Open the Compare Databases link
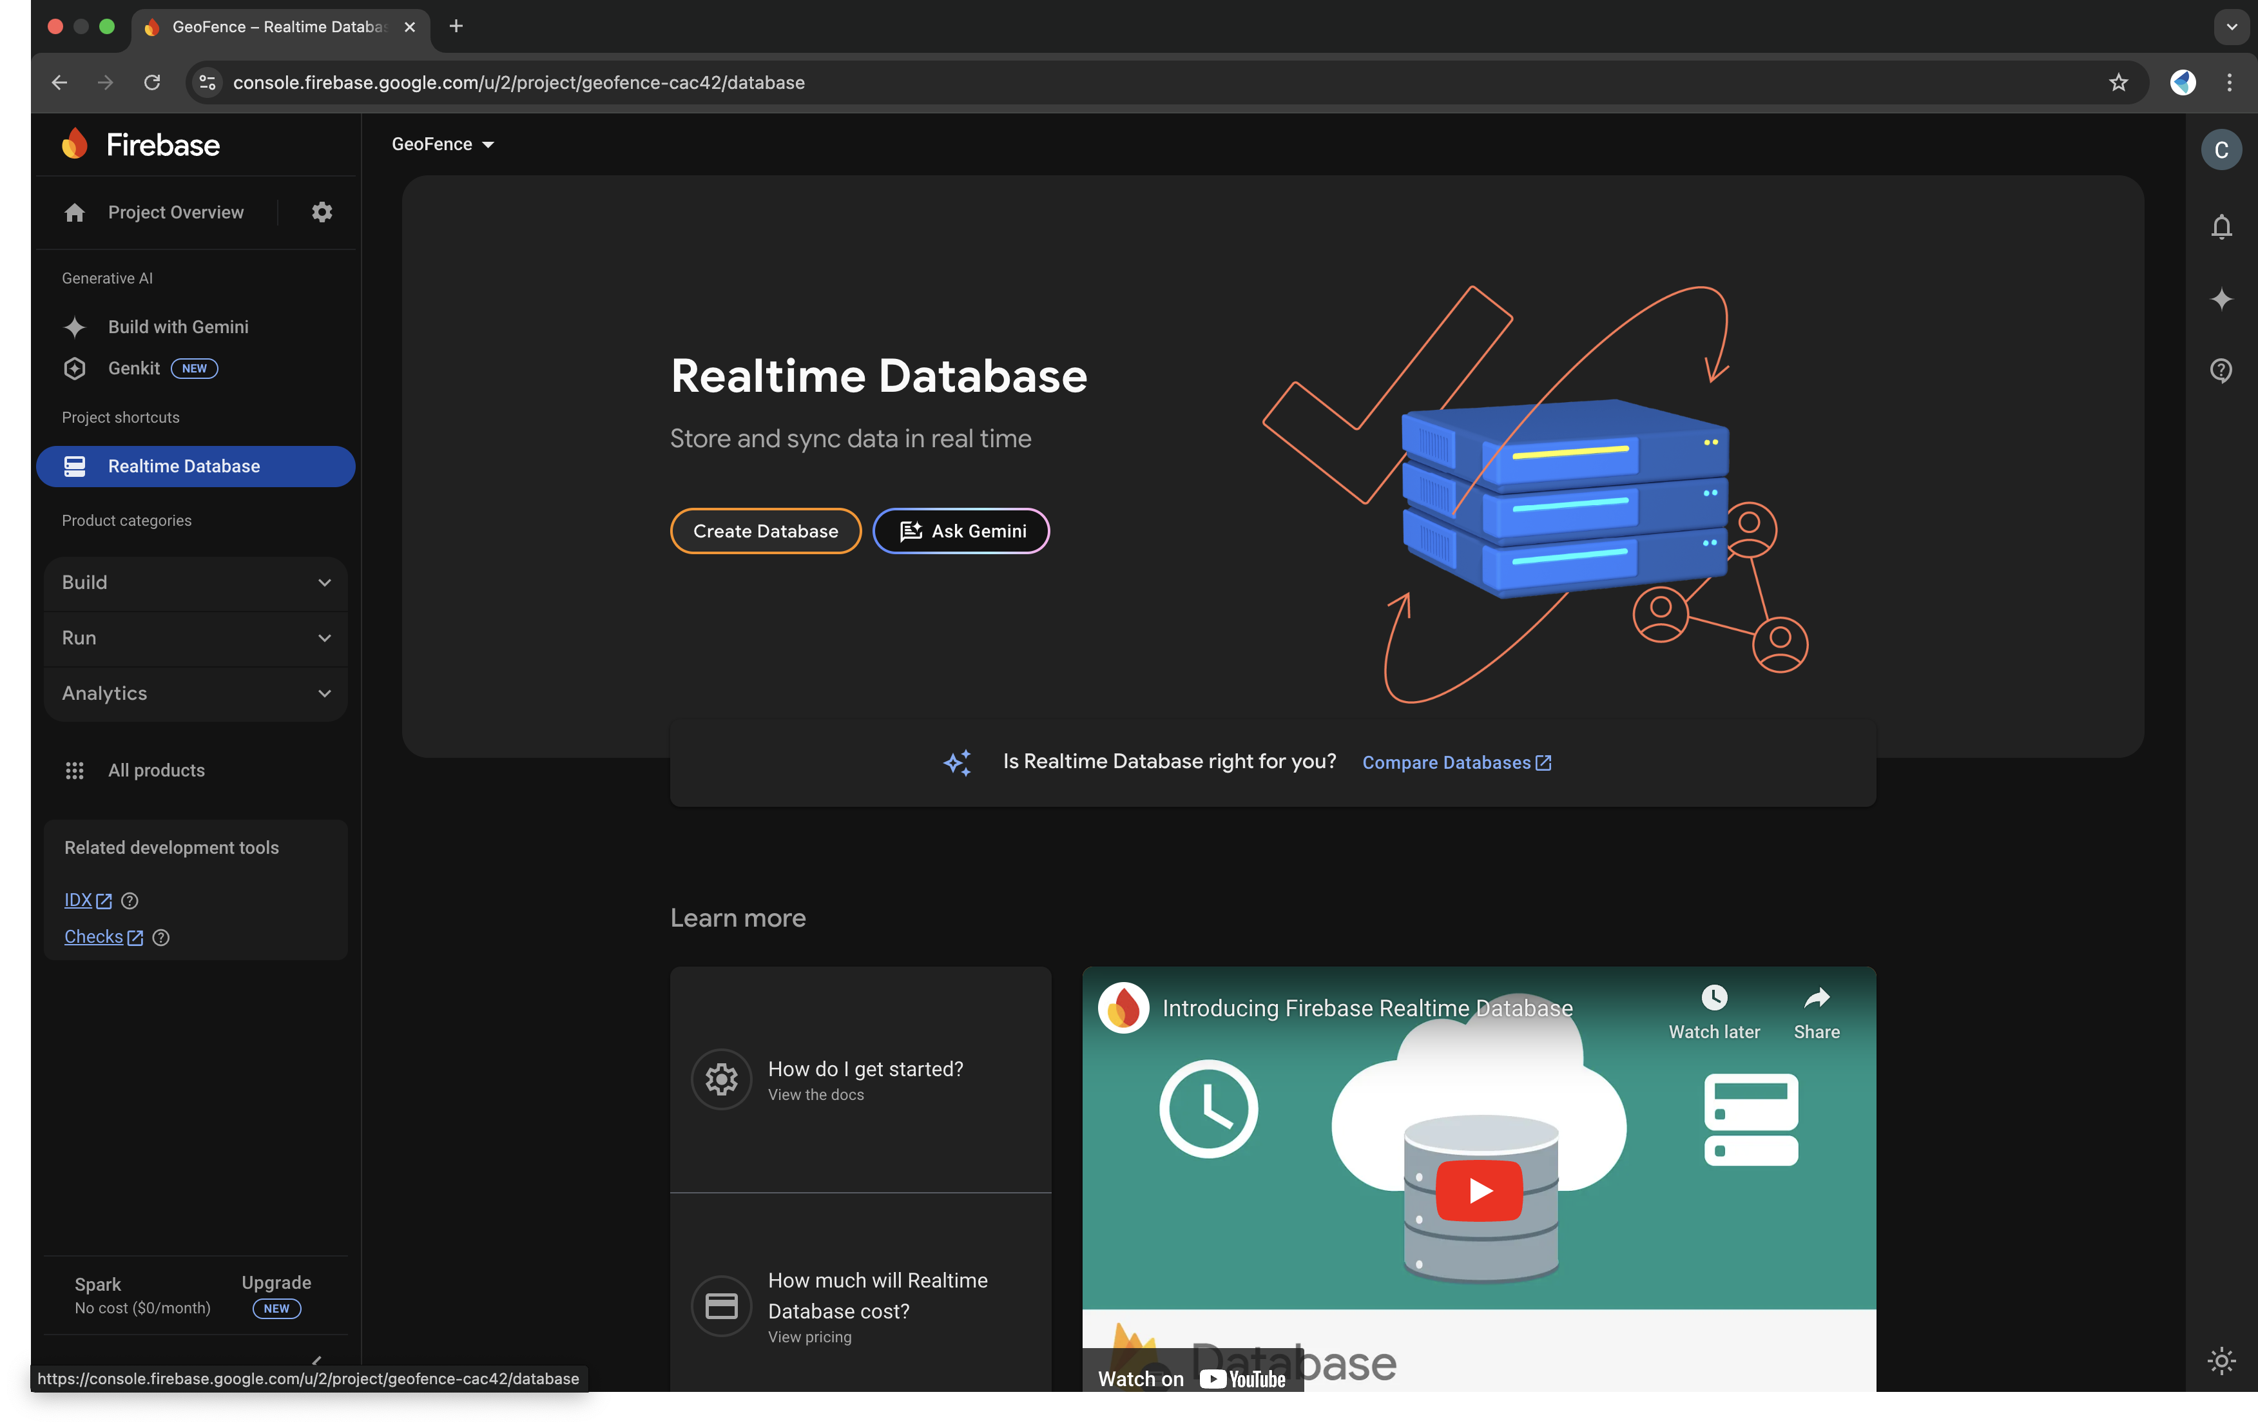This screenshot has height=1428, width=2258. tap(1455, 762)
